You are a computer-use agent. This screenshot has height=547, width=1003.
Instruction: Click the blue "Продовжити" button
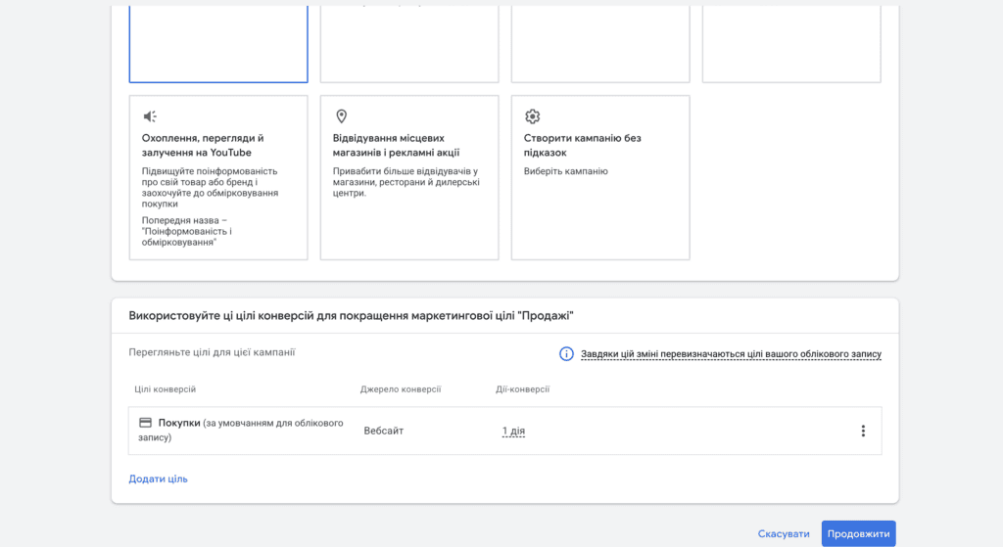[x=858, y=533]
